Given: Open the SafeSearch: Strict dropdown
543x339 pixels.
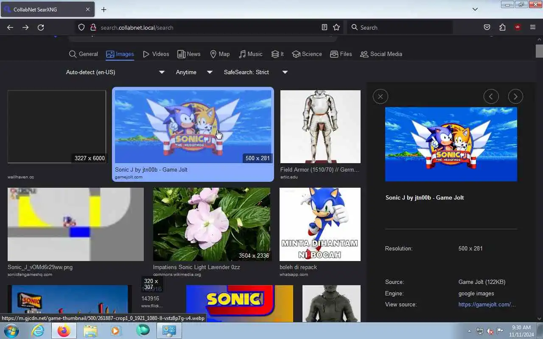Looking at the screenshot, I should (256, 72).
